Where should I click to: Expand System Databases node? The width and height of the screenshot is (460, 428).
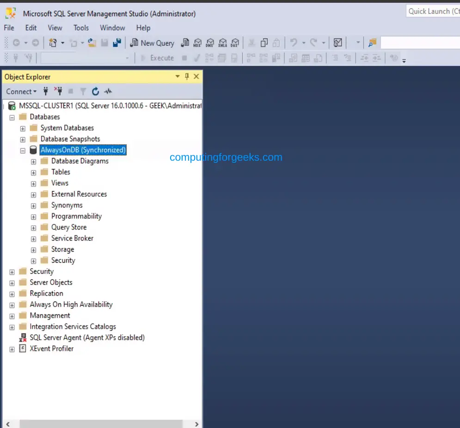(23, 129)
